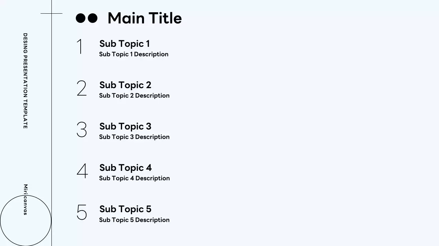This screenshot has width=439, height=246.
Task: Select the 'Main Title' heading text
Action: [x=144, y=18]
